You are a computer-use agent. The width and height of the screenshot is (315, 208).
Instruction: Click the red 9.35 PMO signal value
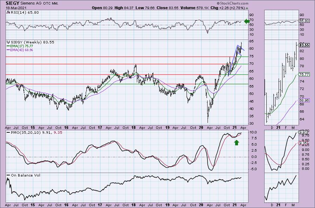(x=58, y=133)
